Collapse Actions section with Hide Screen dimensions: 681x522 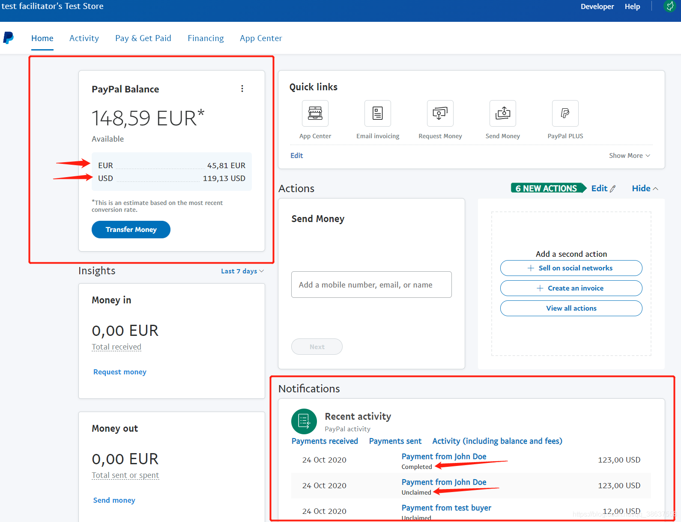pyautogui.click(x=645, y=188)
